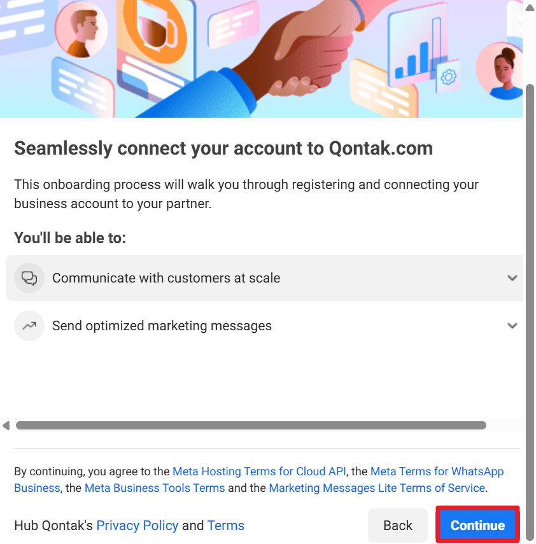536x544 pixels.
Task: Click the gear icon in the banner illustration
Action: coord(448,77)
